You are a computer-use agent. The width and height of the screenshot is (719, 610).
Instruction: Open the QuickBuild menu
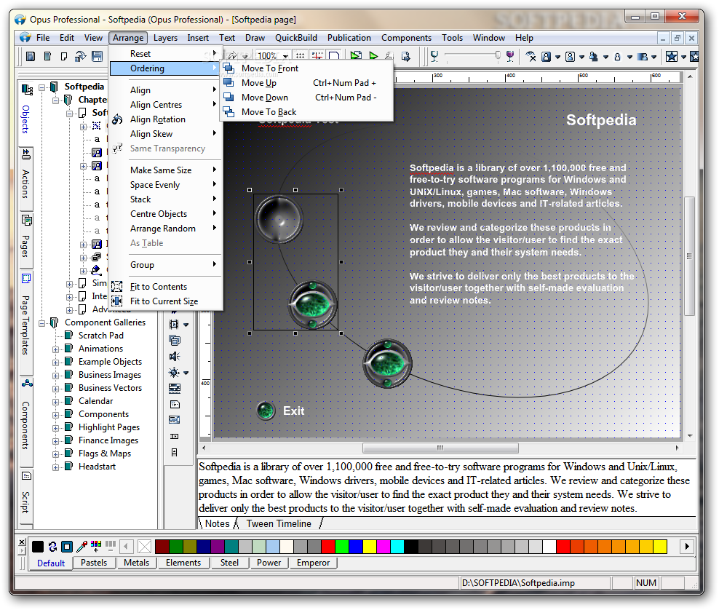tap(295, 38)
